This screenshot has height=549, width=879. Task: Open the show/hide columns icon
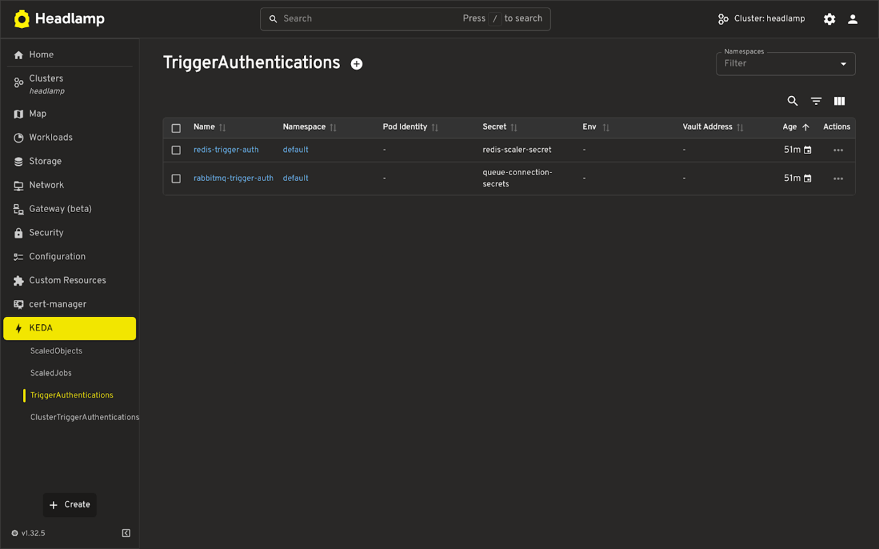840,101
